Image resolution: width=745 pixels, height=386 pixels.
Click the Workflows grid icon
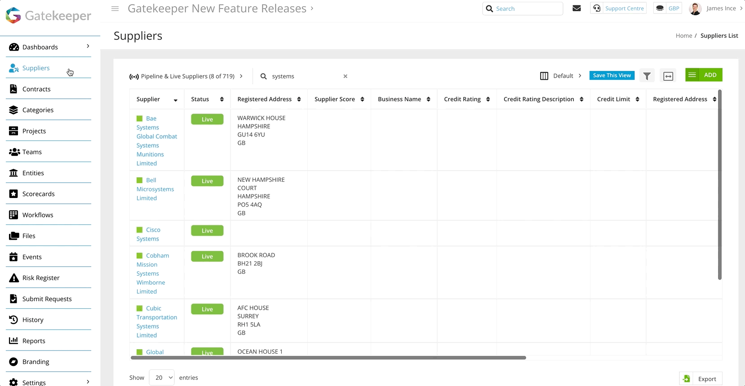[14, 215]
